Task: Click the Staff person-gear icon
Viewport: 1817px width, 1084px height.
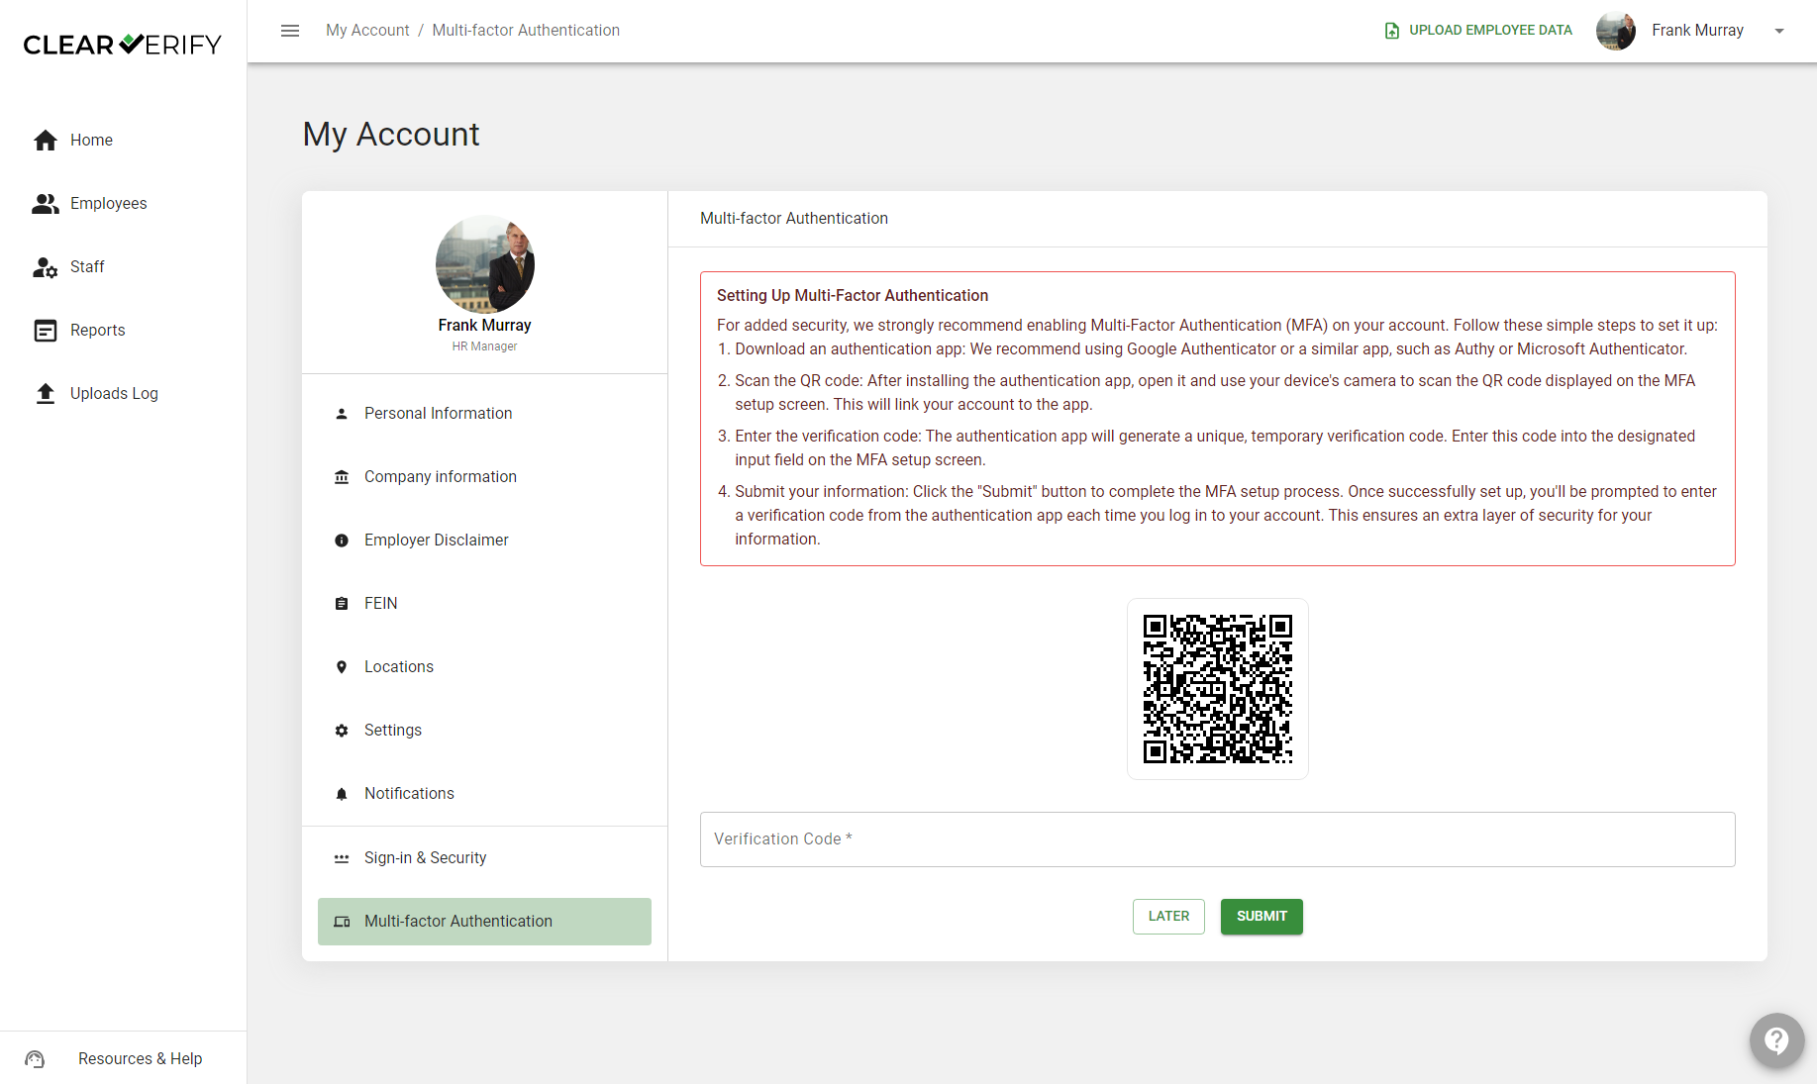Action: coord(46,267)
